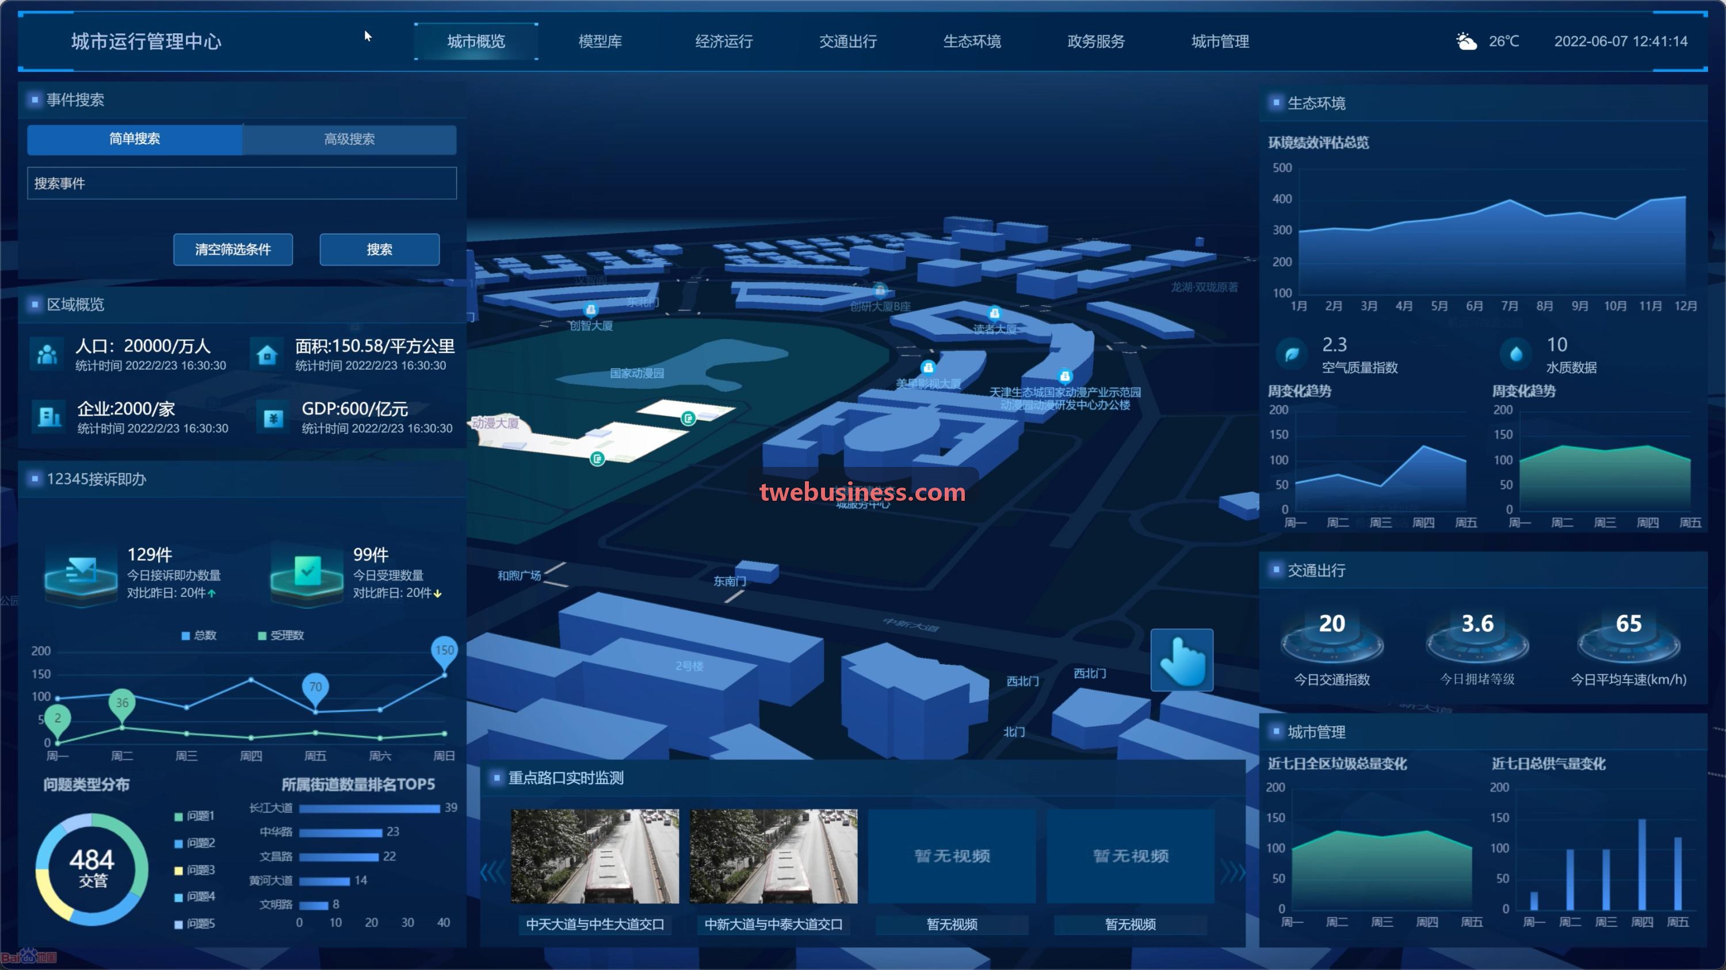Click the 70 marker on 周五
The height and width of the screenshot is (970, 1726).
point(315,689)
